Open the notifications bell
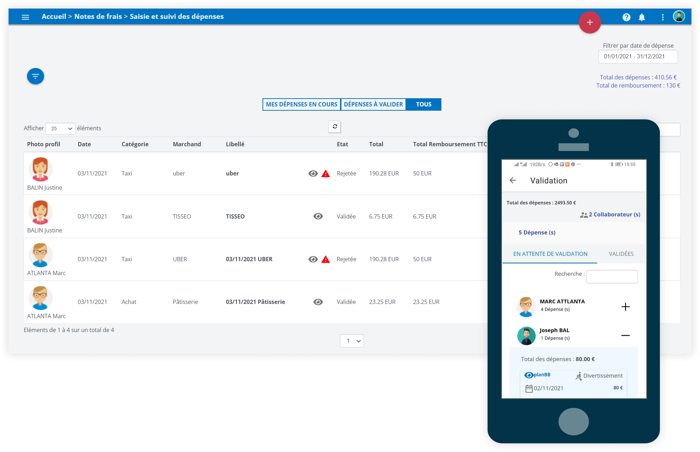The width and height of the screenshot is (700, 452). [x=642, y=17]
